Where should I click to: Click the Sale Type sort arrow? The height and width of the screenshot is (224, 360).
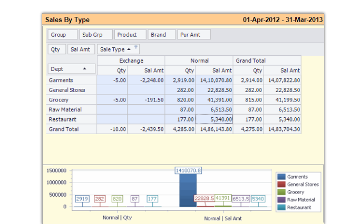pos(129,49)
